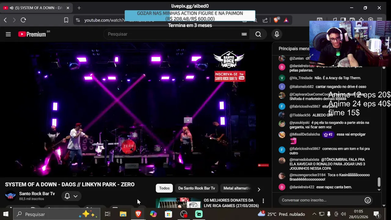The width and height of the screenshot is (391, 220).
Task: Open the Santo Rock Bar Tv channel name link
Action: pos(37,194)
